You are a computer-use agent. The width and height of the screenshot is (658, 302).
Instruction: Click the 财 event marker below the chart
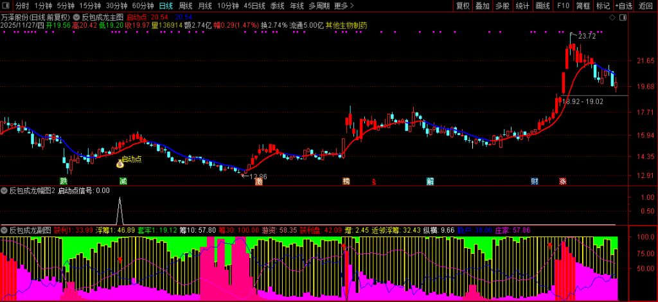coord(534,181)
